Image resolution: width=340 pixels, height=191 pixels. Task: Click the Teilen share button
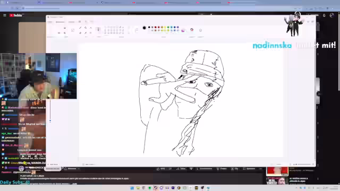tap(181, 169)
